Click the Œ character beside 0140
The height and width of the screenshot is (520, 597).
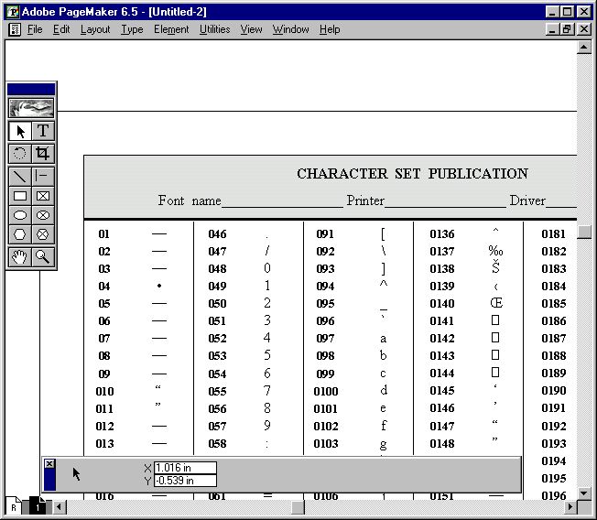496,303
